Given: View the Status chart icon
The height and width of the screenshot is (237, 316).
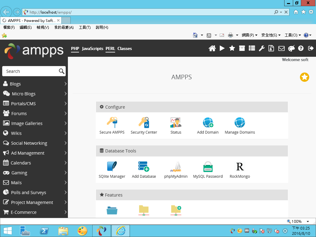Looking at the screenshot, I should pos(176,122).
